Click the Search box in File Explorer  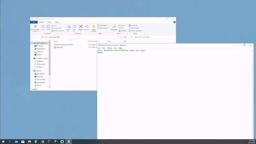click(x=152, y=37)
